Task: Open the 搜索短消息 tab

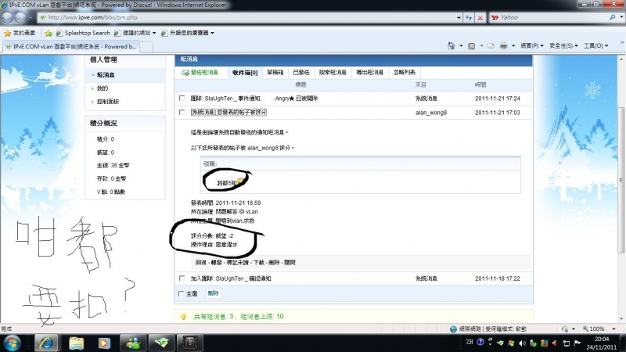Action: tap(334, 72)
